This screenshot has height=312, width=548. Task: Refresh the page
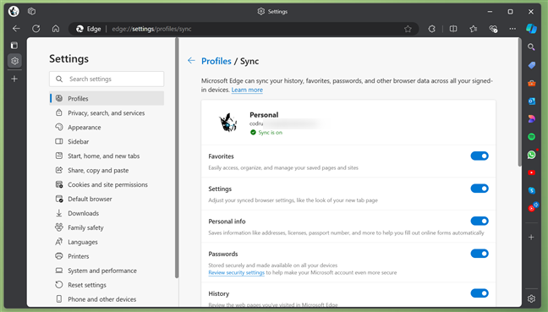click(x=36, y=29)
